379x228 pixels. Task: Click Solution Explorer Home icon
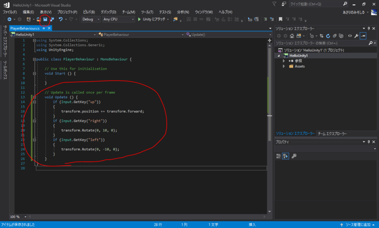tap(292, 36)
